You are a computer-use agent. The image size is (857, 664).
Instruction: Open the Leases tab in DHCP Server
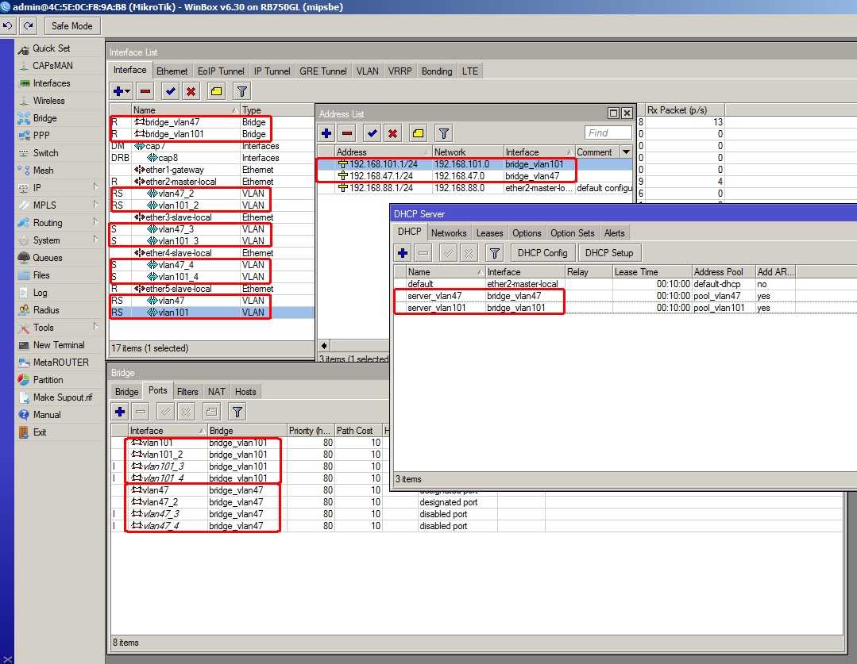click(x=489, y=233)
